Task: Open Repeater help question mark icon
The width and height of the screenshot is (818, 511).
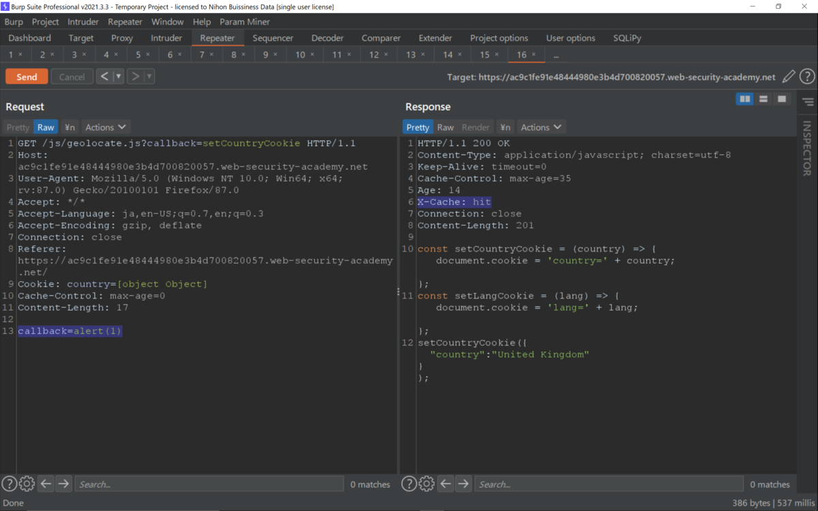Action: coord(807,77)
